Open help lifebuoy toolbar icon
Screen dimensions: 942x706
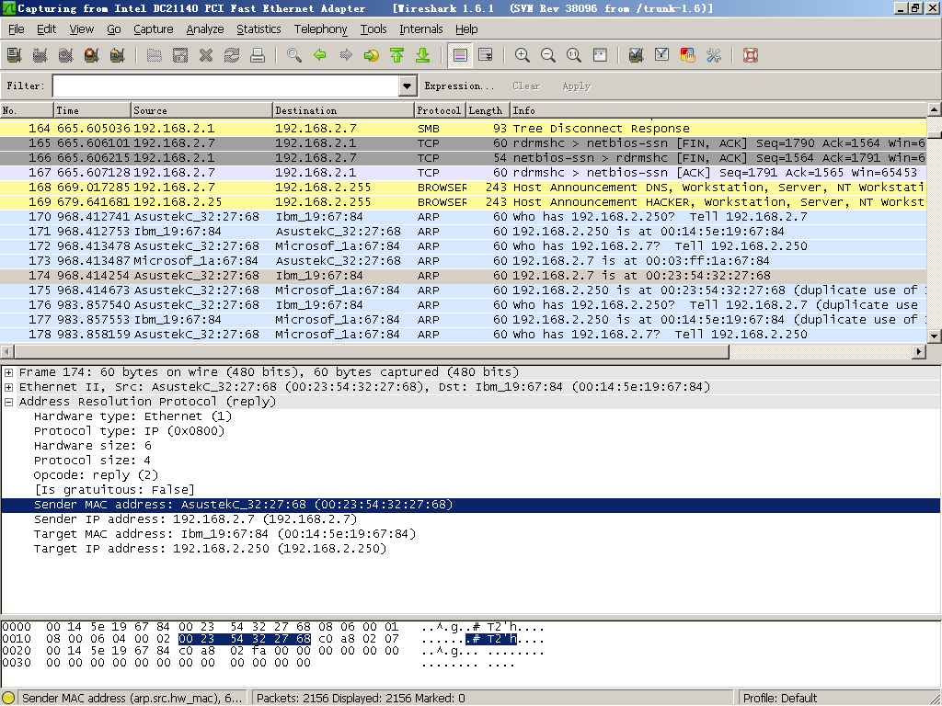click(751, 56)
